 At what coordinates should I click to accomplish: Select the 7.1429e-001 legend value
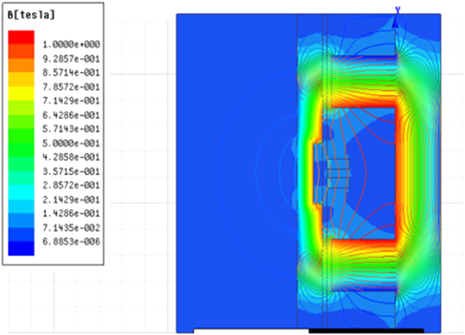(71, 101)
